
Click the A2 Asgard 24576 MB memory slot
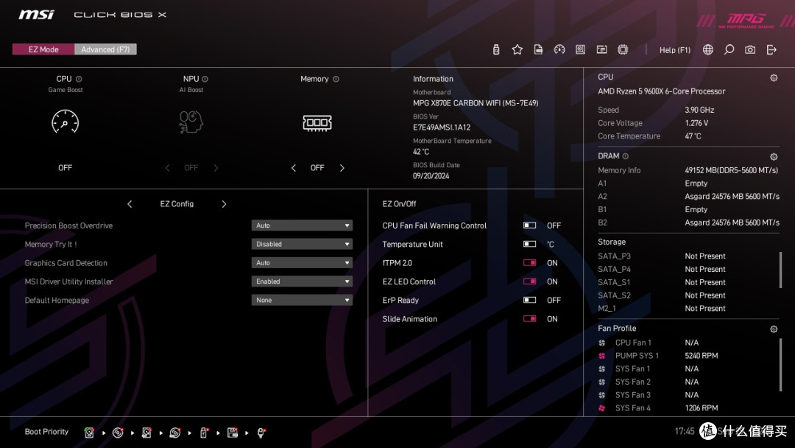coord(688,196)
